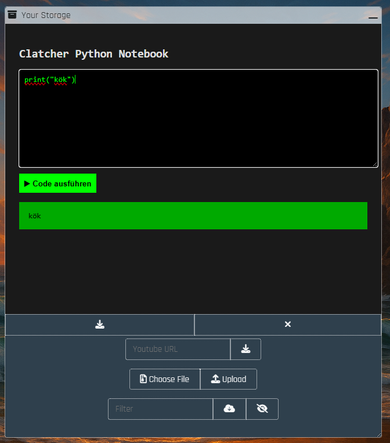Open the Choose File picker

point(165,379)
